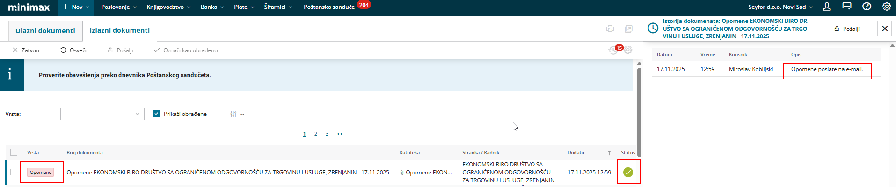This screenshot has height=187, width=896.
Task: Click the green status checkmark icon
Action: point(628,172)
